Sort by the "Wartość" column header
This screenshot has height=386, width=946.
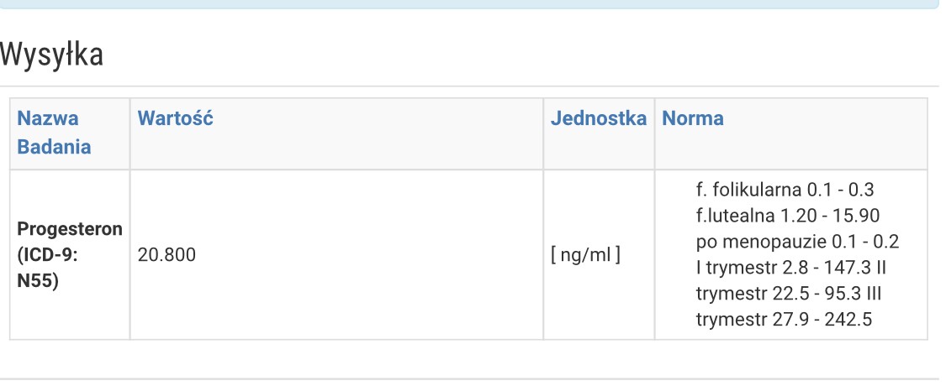tap(175, 118)
